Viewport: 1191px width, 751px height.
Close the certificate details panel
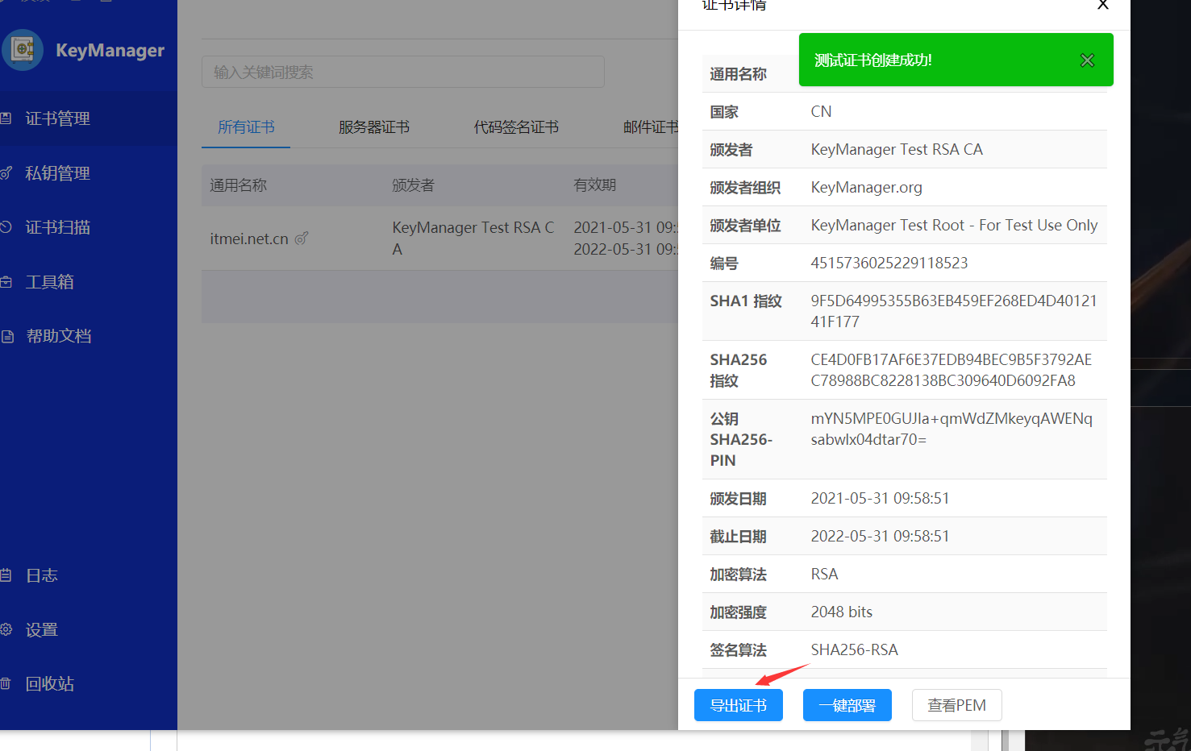coord(1103,5)
